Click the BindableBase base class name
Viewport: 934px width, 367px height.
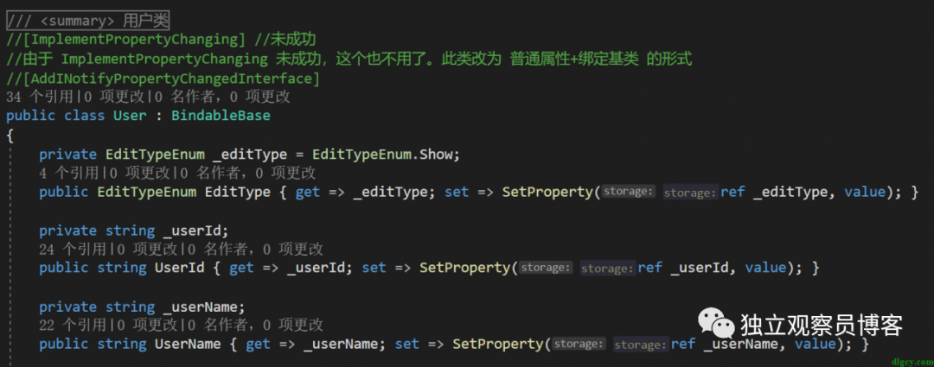(221, 116)
